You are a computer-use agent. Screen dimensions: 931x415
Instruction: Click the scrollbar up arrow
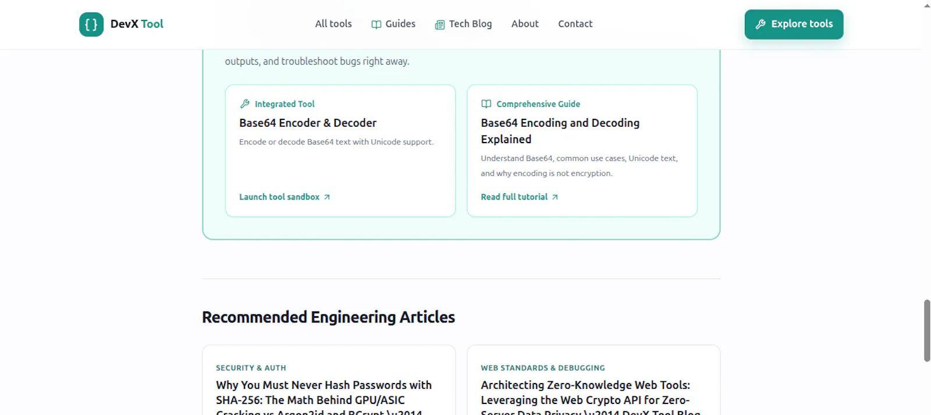(x=927, y=5)
